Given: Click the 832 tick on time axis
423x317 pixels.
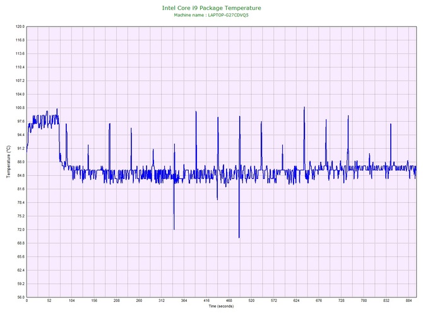Looking at the screenshot, I should pos(386,301).
